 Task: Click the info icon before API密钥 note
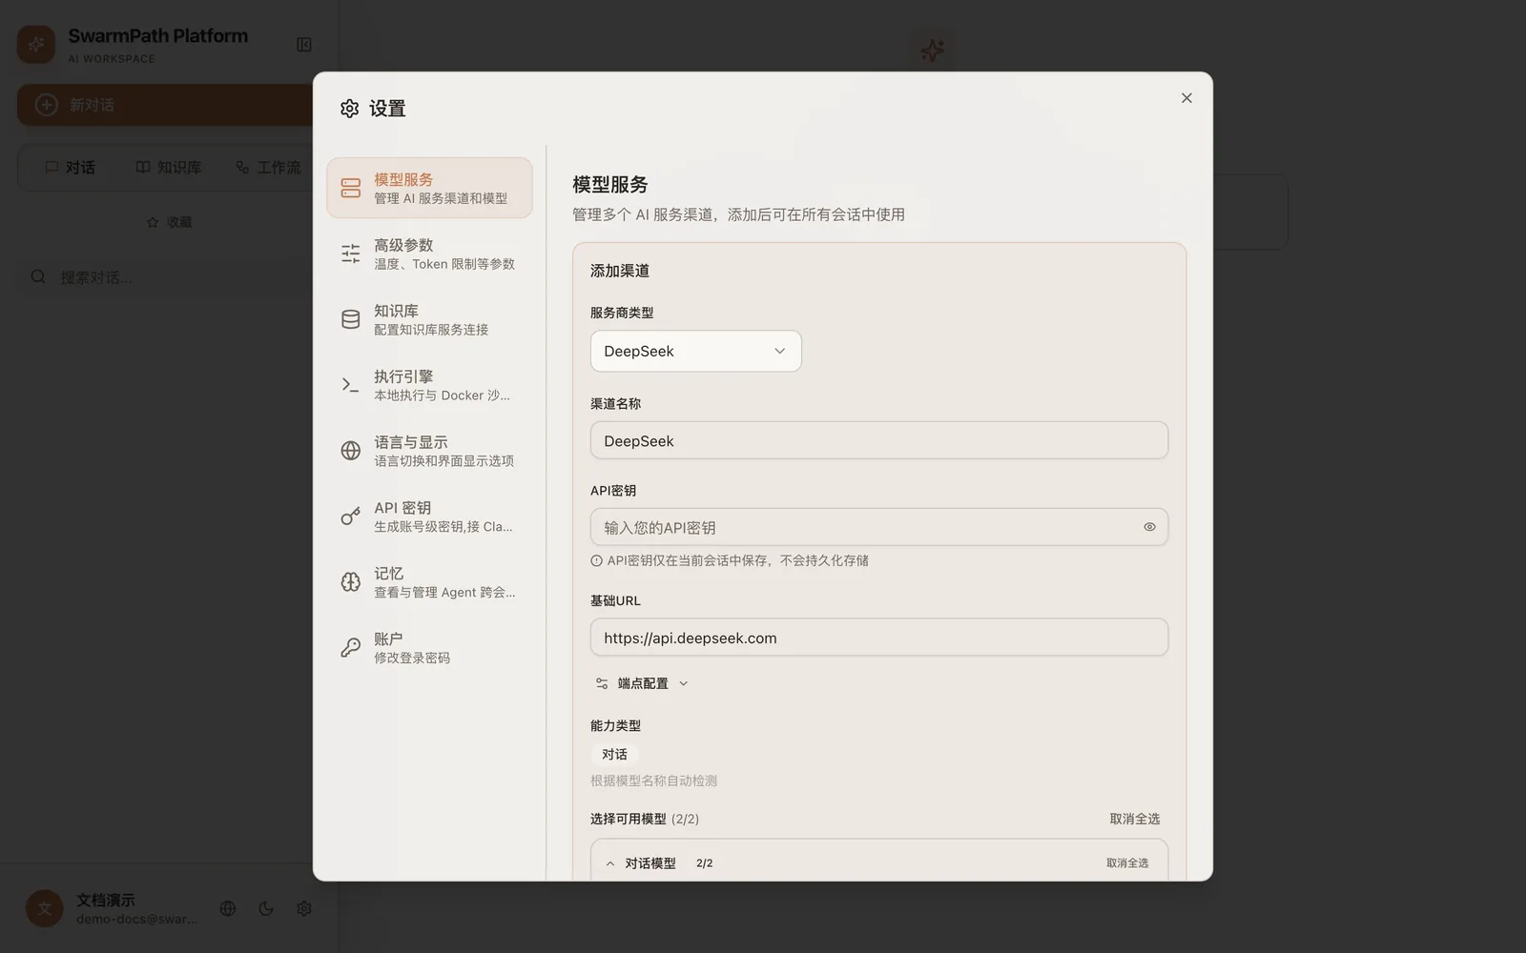tap(596, 560)
